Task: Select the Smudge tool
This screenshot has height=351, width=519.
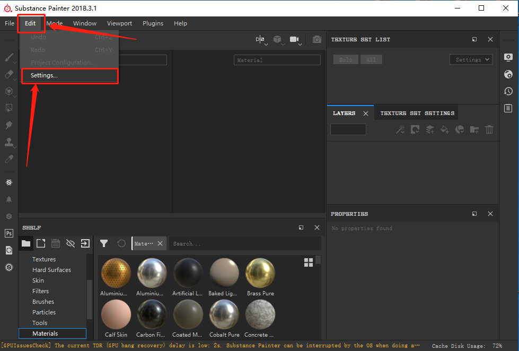Action: click(9, 125)
